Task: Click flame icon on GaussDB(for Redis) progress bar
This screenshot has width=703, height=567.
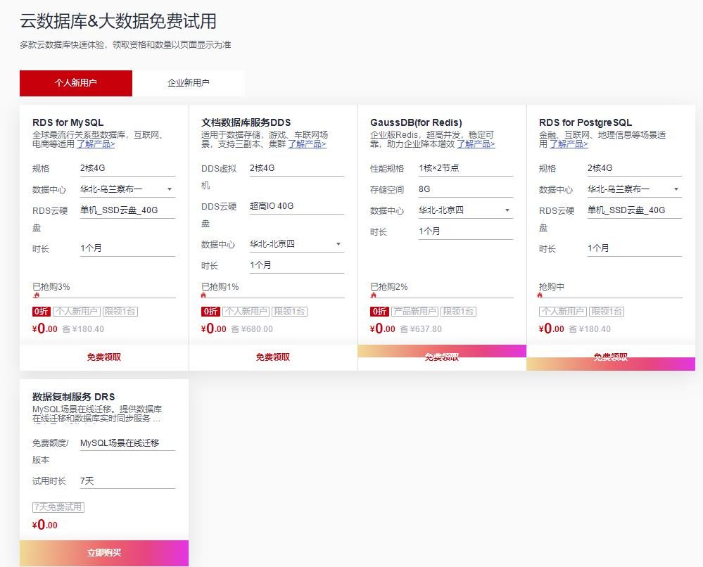Action: coord(373,295)
